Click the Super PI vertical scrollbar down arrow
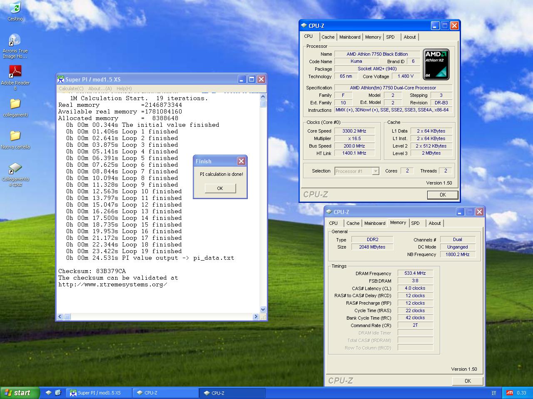The height and width of the screenshot is (399, 533). point(263,309)
